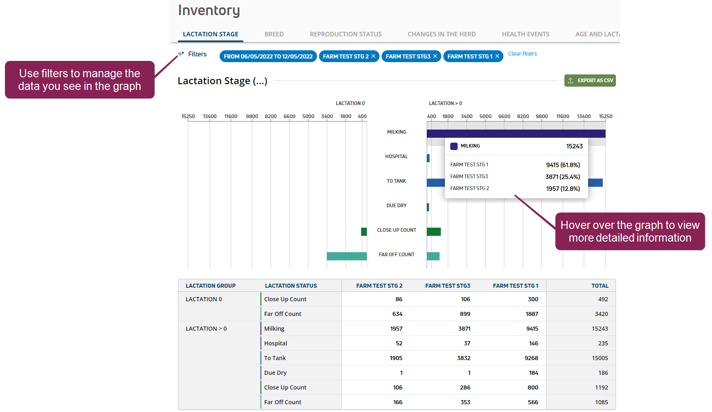Click the Total column header
Image resolution: width=712 pixels, height=412 pixels.
[x=600, y=286]
